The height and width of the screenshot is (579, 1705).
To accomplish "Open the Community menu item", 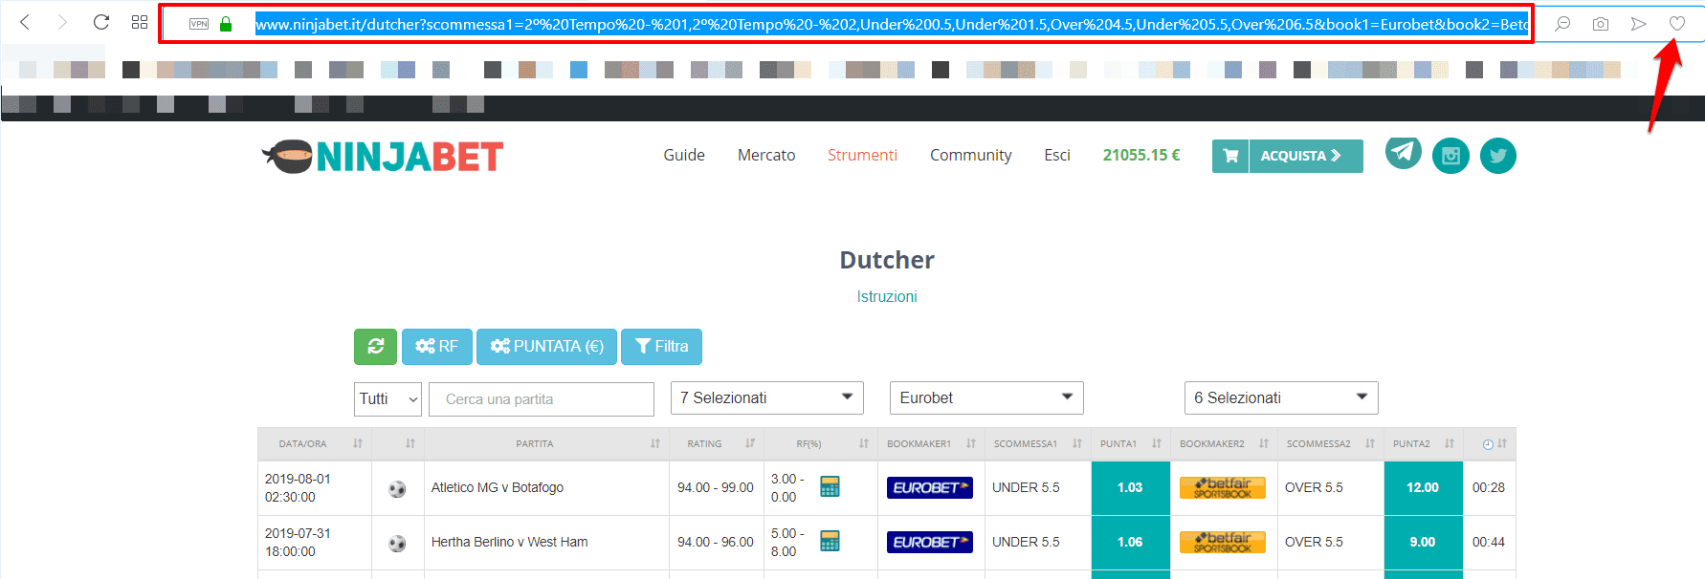I will [x=970, y=156].
